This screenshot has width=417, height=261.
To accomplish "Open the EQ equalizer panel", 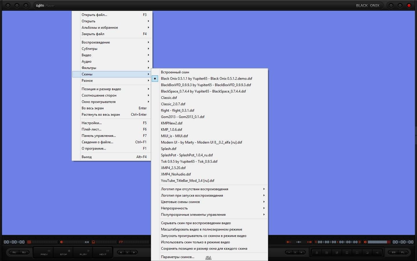I will coord(394,253).
